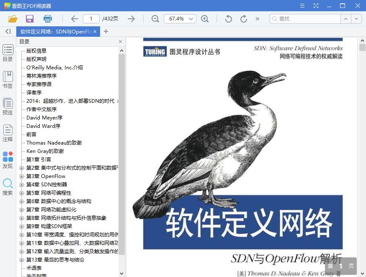Open the 搜索 search panel icon
The image size is (366, 277).
8,184
